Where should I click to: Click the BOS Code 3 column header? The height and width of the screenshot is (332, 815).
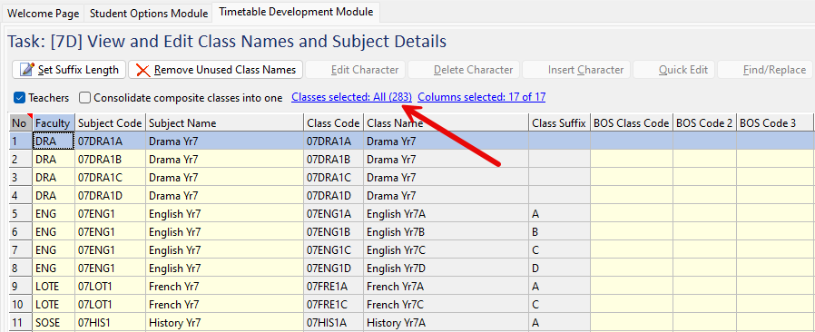click(774, 123)
